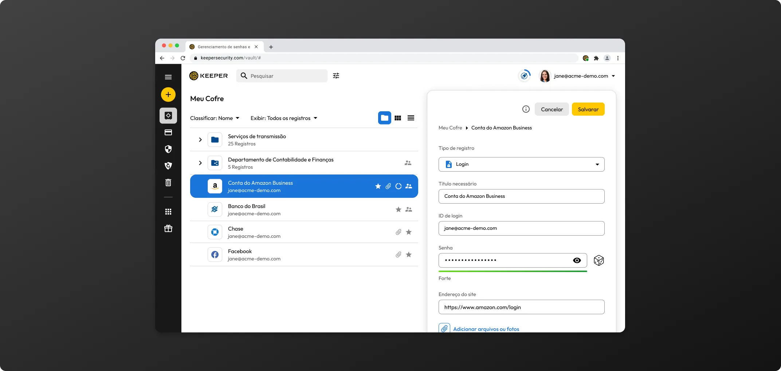Click the paperclip add-attachment icon
This screenshot has height=371, width=781.
444,329
